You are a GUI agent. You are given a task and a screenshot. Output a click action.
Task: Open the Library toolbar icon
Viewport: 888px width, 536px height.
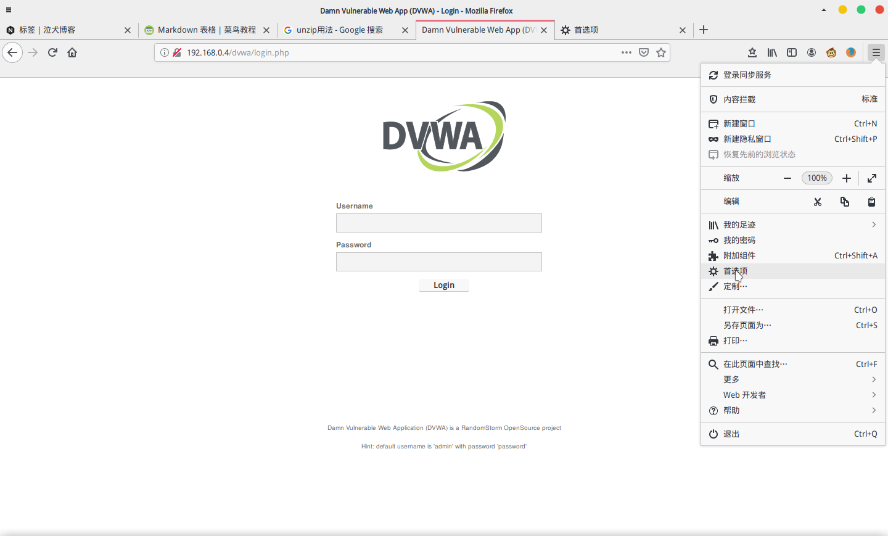coord(772,52)
